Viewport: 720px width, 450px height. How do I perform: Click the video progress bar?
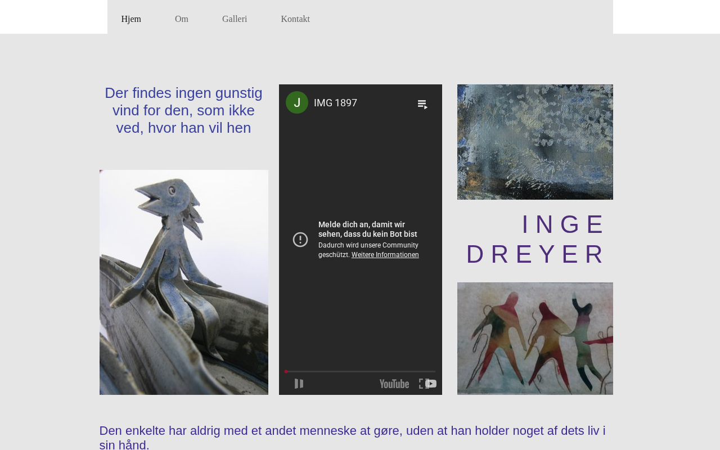coord(360,371)
